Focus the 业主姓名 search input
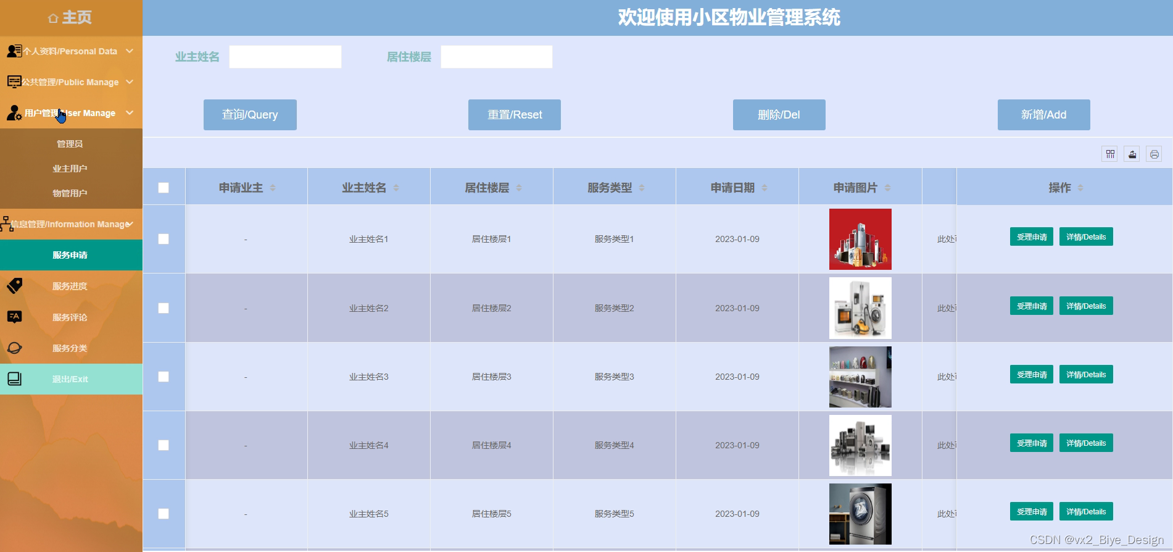 pyautogui.click(x=285, y=57)
